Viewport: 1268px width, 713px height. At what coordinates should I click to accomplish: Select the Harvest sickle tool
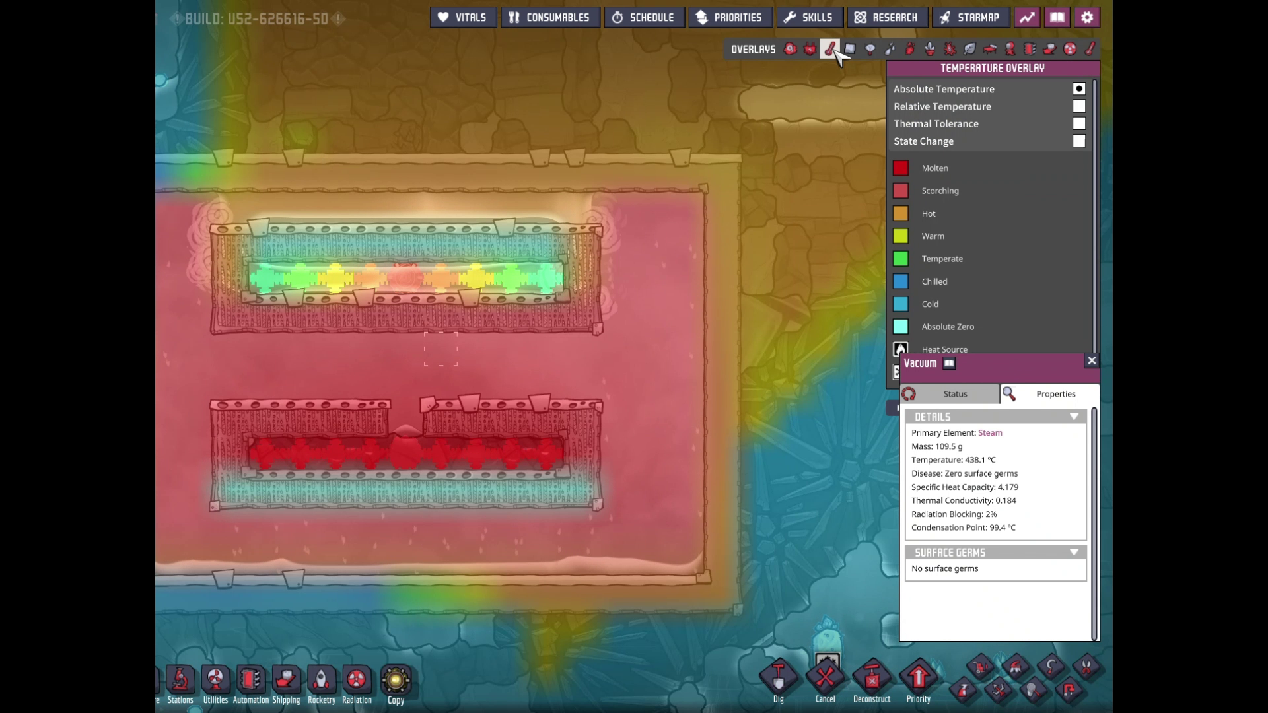1051,667
